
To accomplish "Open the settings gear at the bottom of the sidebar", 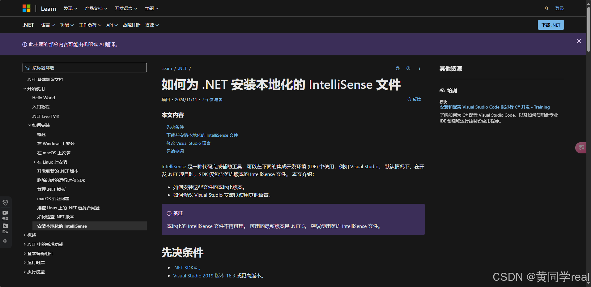I will (x=5, y=242).
